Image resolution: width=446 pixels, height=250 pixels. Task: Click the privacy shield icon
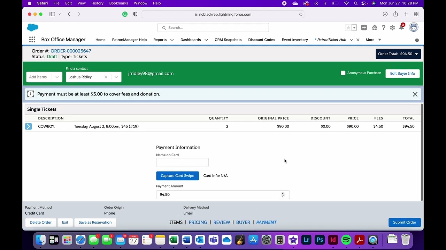[135, 14]
